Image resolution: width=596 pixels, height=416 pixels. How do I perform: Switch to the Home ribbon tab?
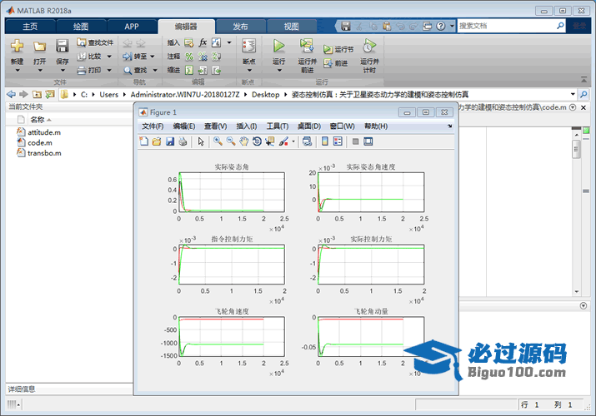coord(30,27)
